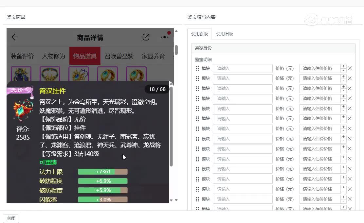
Task: Select the third pendant item thumbnail
Action: pyautogui.click(x=79, y=74)
